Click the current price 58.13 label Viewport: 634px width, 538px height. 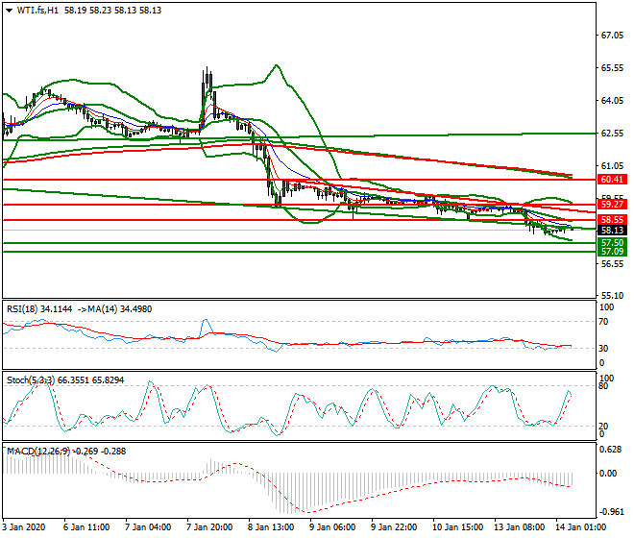tap(612, 231)
